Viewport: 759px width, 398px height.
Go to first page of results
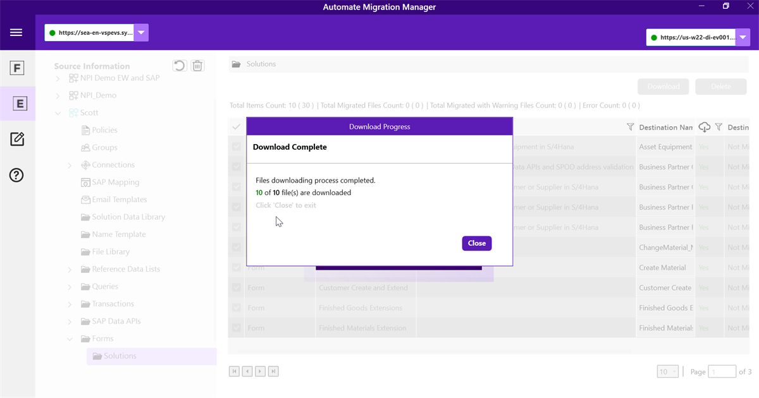234,371
